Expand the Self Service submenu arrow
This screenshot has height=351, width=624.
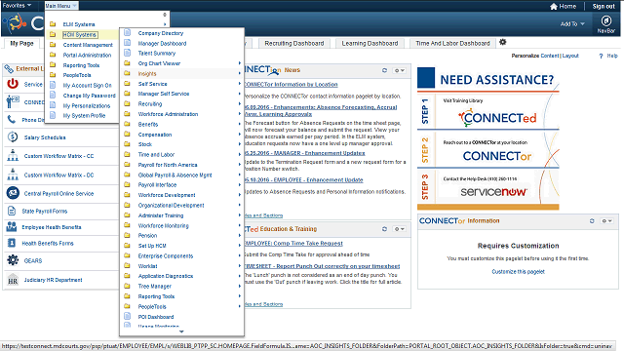point(239,84)
